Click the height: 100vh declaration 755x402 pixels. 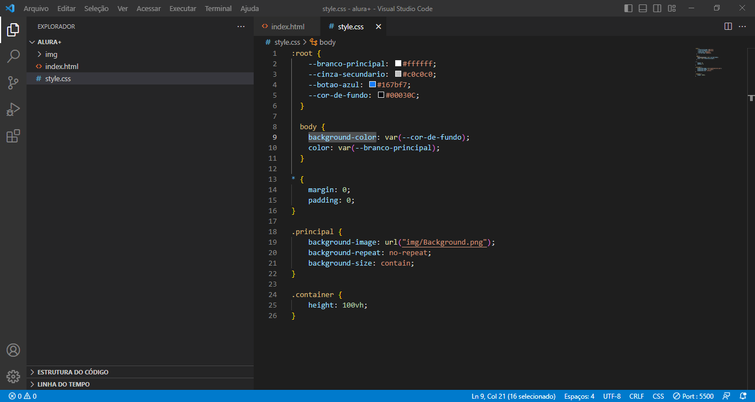coord(338,305)
